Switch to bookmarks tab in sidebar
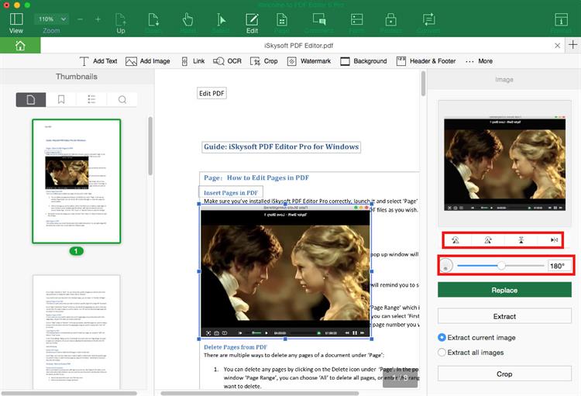 [x=61, y=100]
